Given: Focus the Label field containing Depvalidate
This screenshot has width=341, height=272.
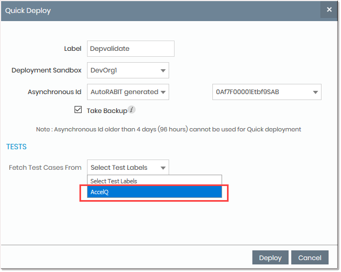Looking at the screenshot, I should (x=130, y=49).
